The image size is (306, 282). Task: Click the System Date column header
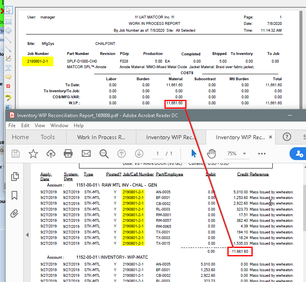tap(71, 177)
